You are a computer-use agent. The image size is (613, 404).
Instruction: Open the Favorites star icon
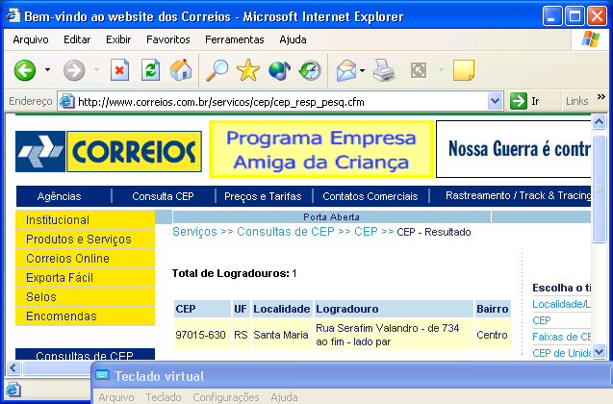(248, 70)
